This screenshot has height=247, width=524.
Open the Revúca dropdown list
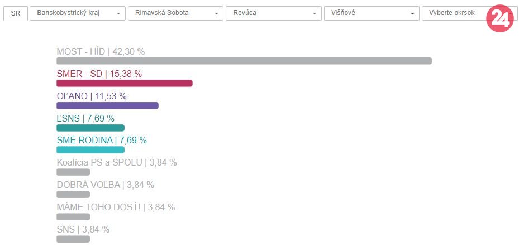tap(274, 13)
